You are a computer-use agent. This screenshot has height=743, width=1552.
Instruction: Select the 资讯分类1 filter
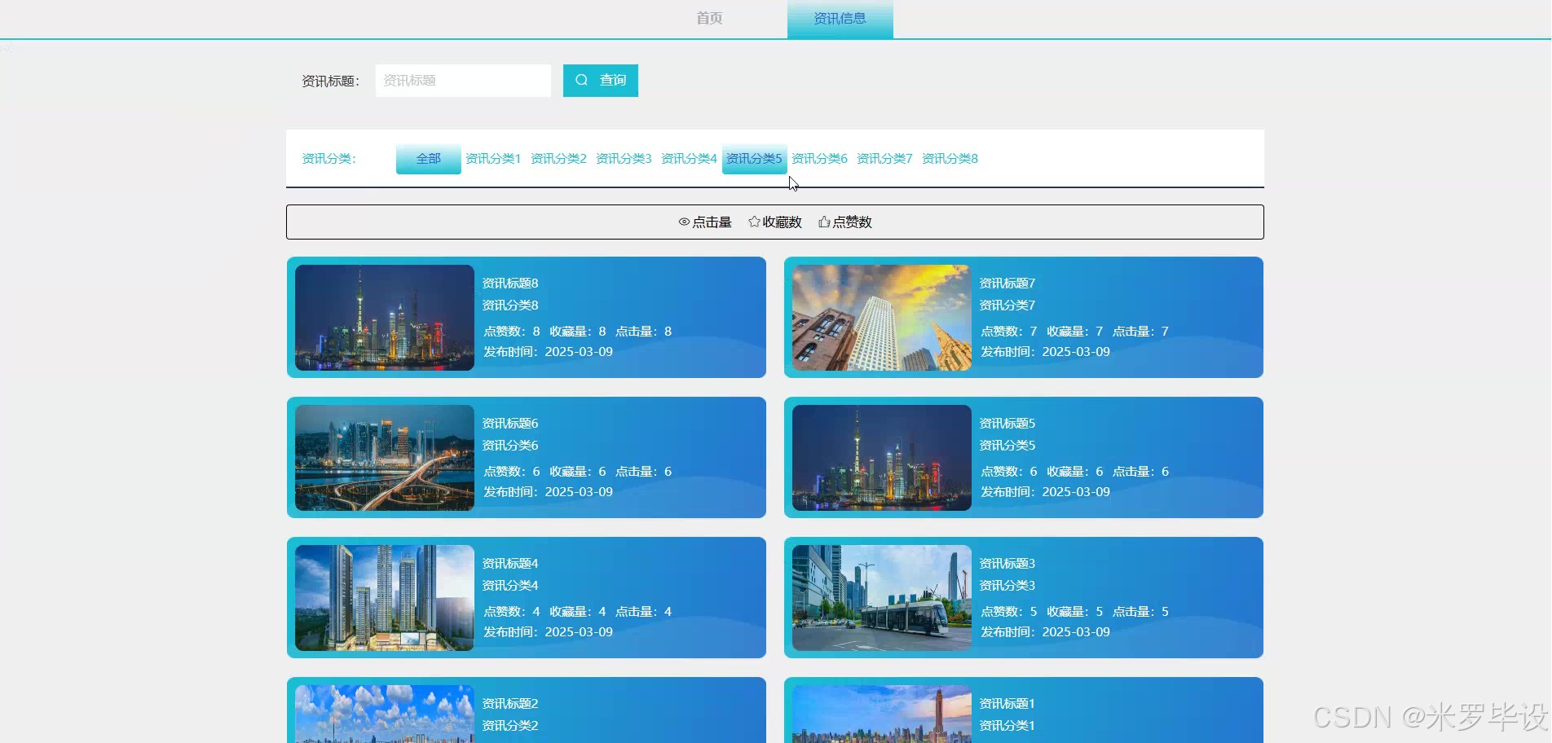[492, 158]
